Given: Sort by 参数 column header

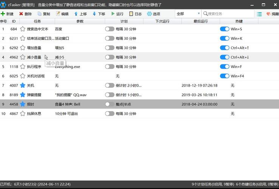Looking at the screenshot, I should pos(80,21).
